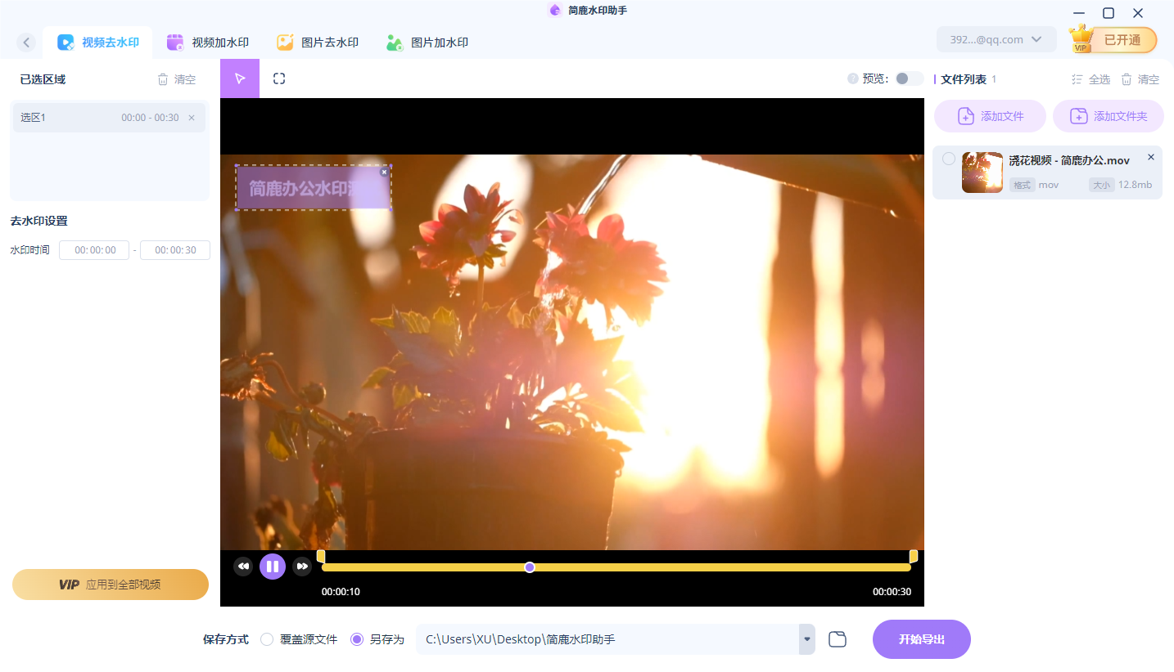This screenshot has height=672, width=1174.
Task: Remove 选区1 from selected regions
Action: tap(192, 118)
